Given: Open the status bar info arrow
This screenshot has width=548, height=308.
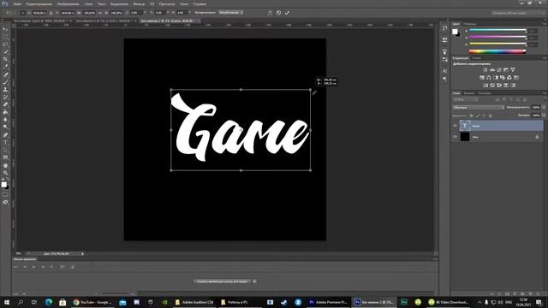Looking at the screenshot, I should (x=82, y=254).
